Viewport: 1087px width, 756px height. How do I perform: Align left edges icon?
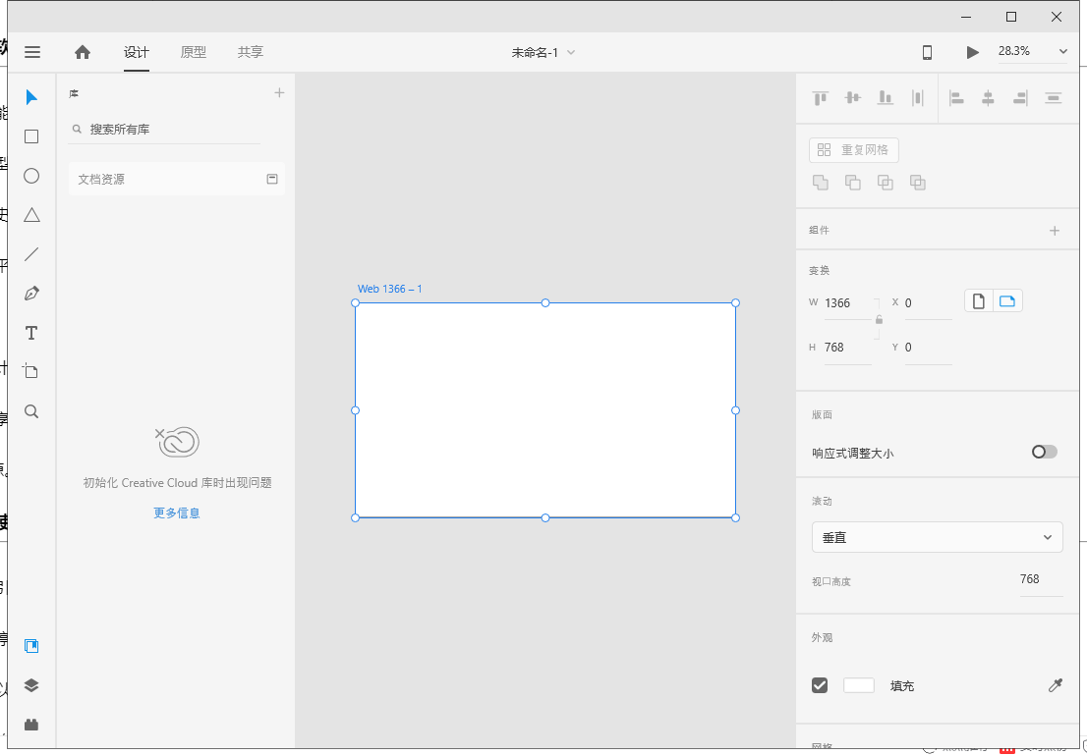tap(956, 97)
